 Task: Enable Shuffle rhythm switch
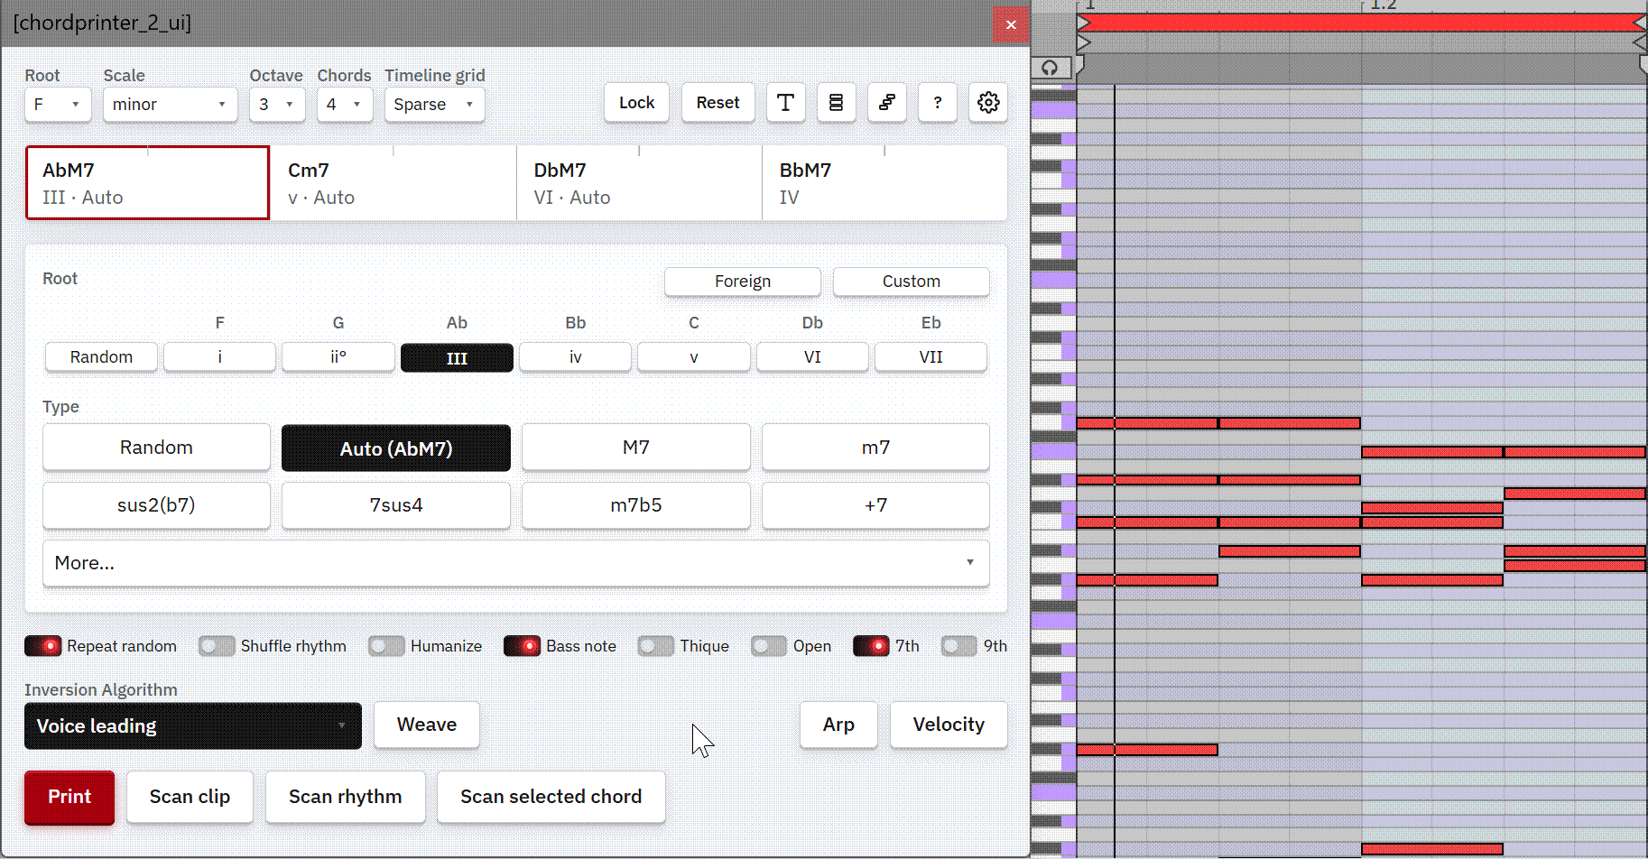(217, 646)
